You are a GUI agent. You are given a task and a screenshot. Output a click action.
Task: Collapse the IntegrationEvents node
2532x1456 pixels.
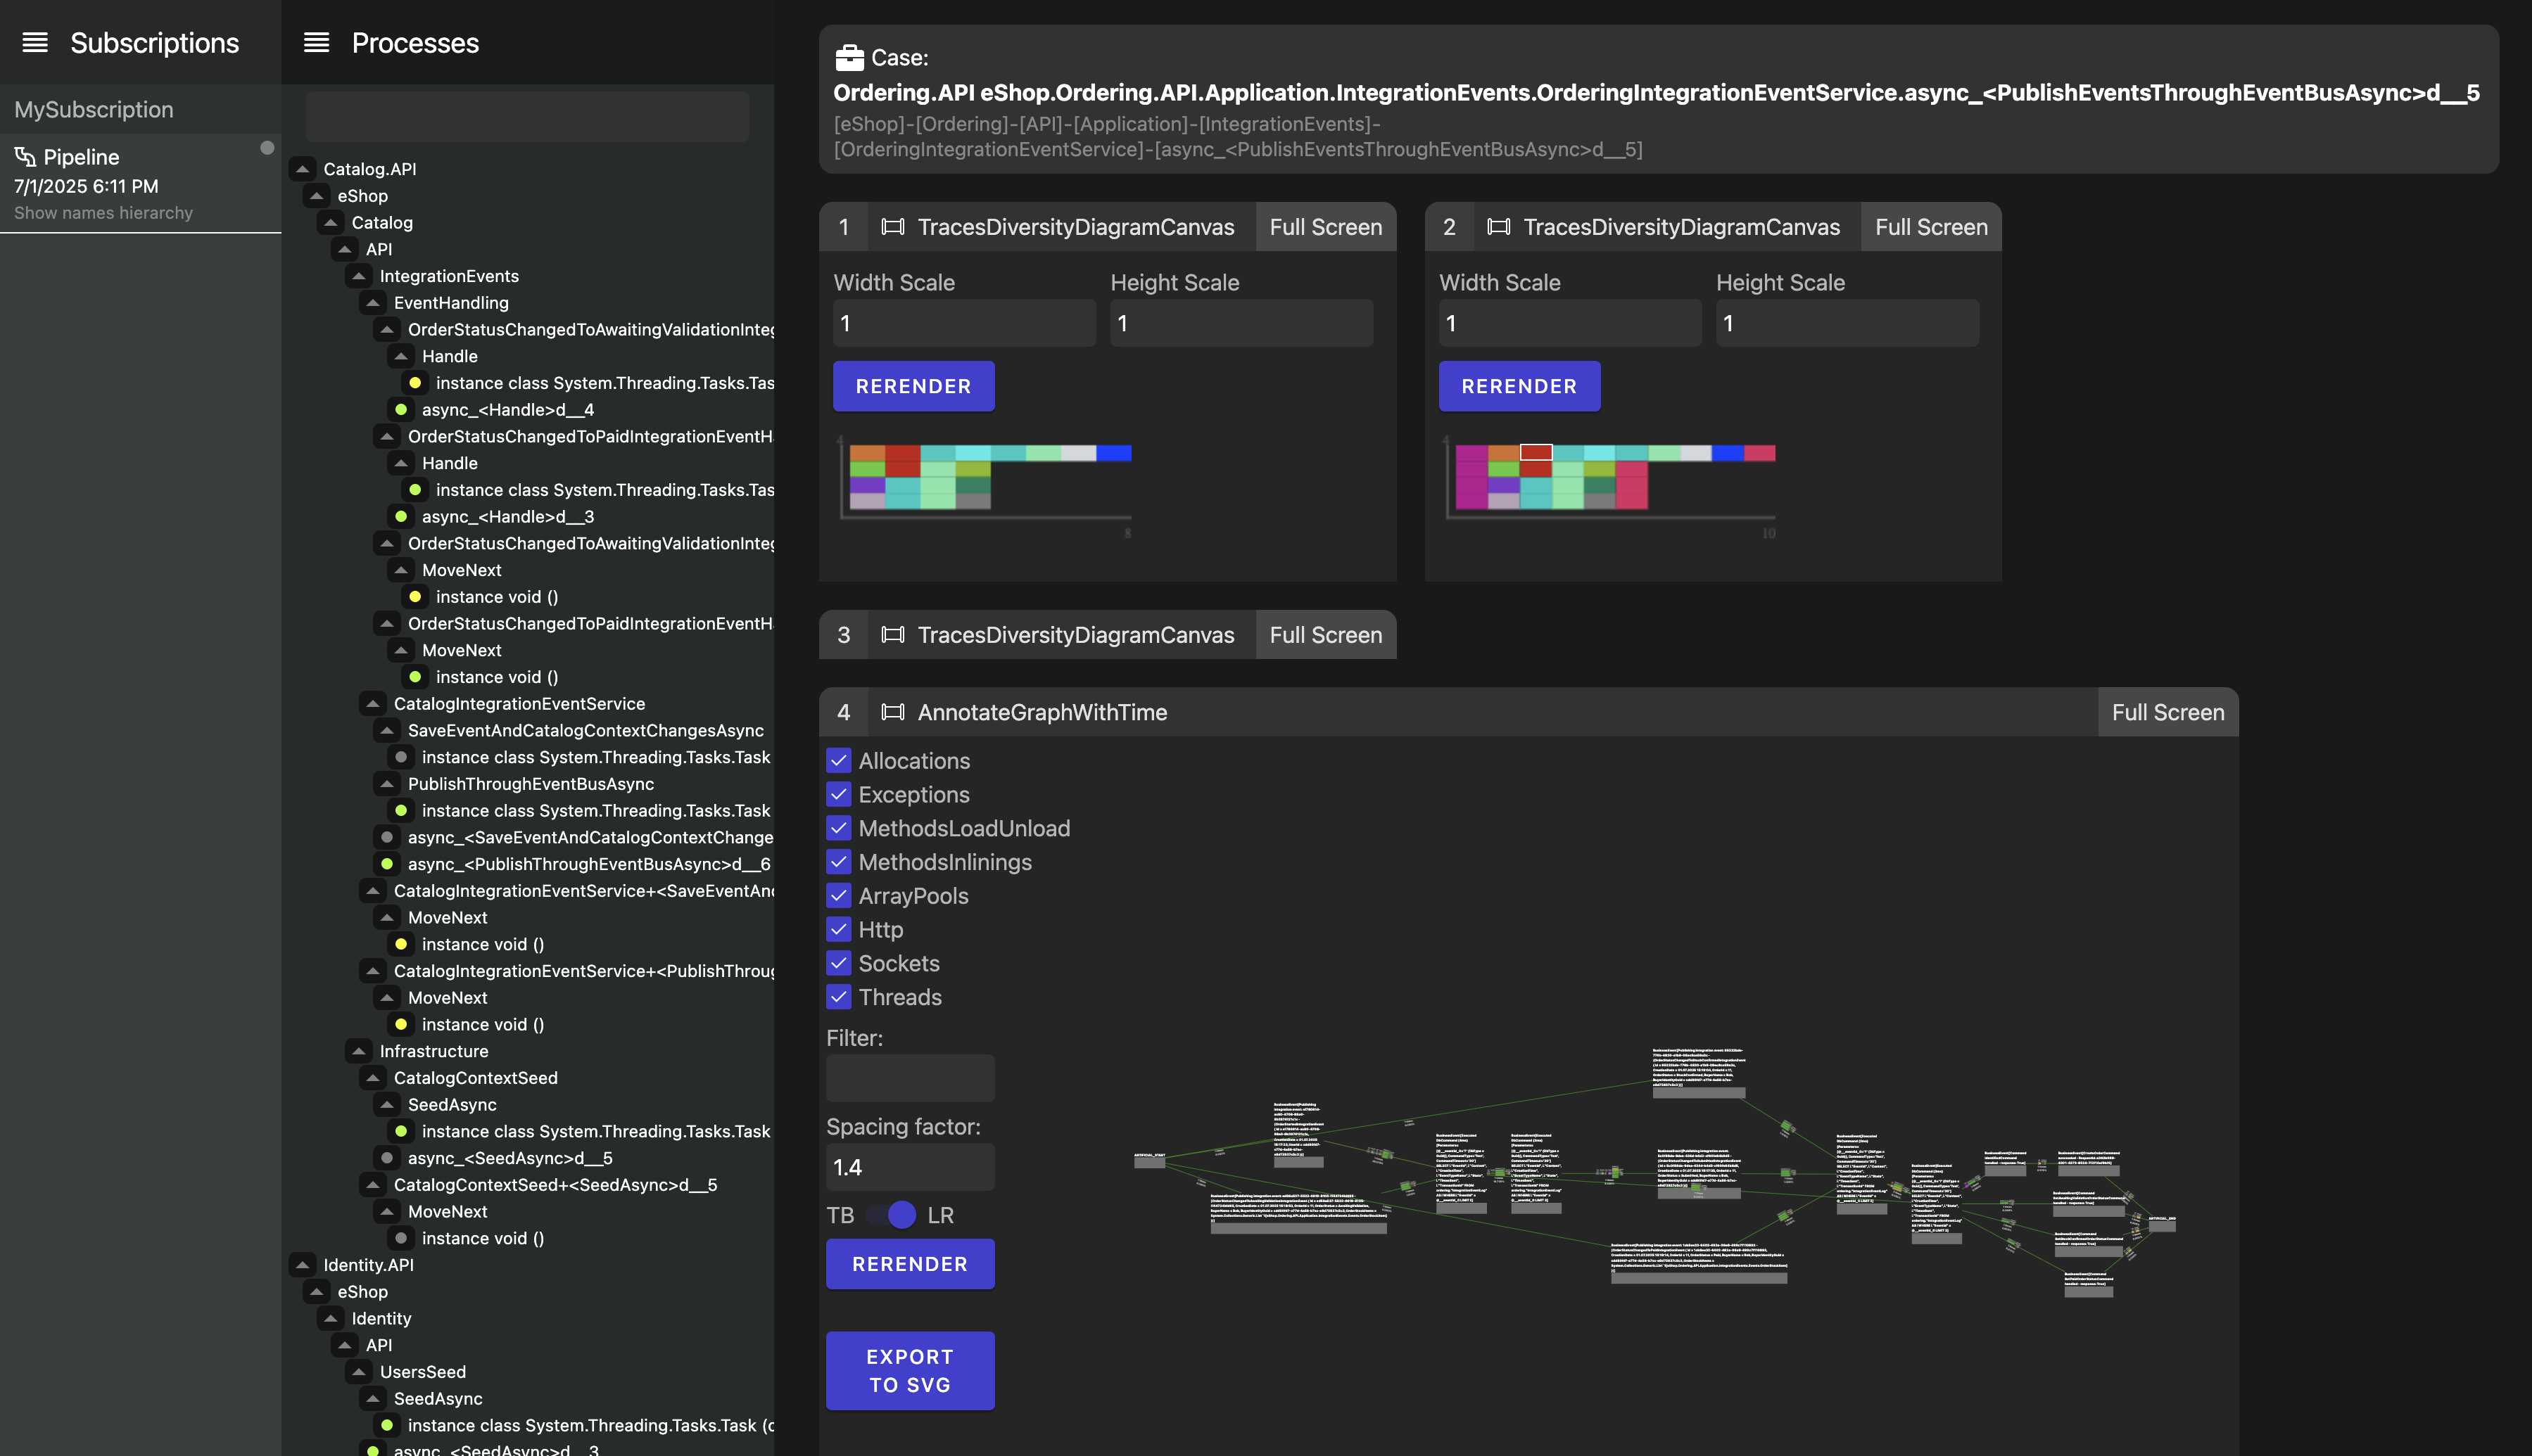pos(359,276)
